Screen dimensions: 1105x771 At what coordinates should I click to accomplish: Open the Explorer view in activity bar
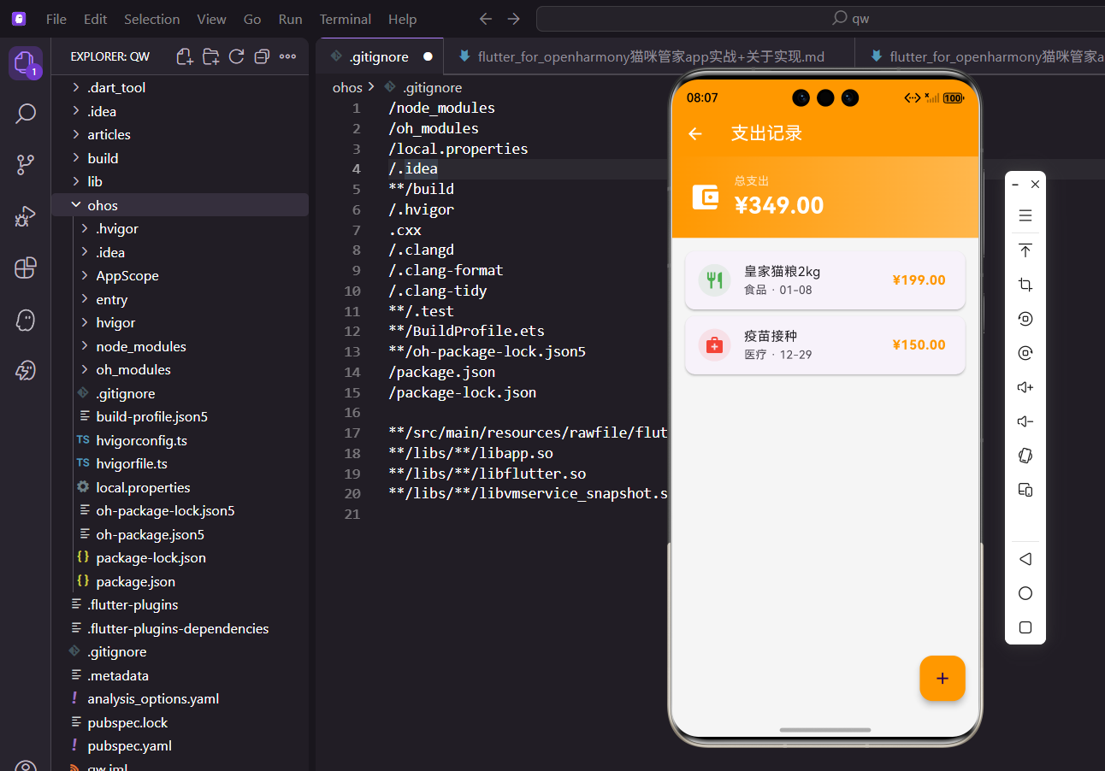[25, 62]
